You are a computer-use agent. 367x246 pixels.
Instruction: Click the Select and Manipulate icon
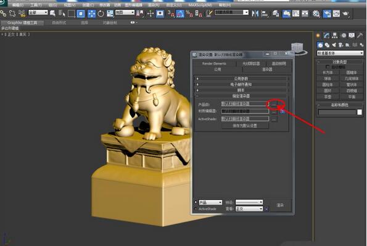pos(151,14)
